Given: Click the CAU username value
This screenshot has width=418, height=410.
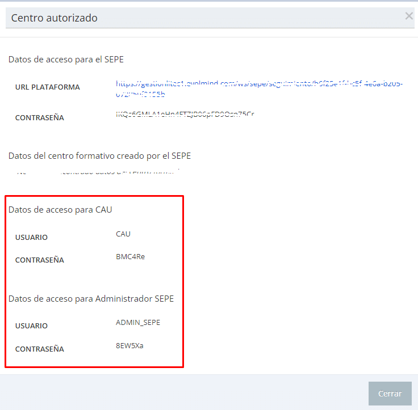Looking at the screenshot, I should 123,234.
